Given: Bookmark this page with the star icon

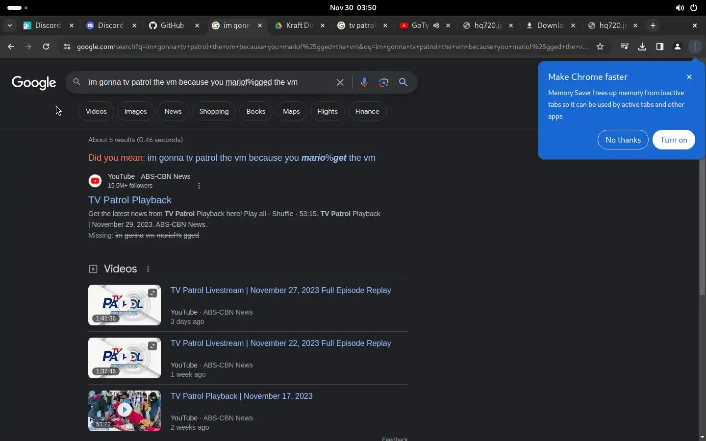Looking at the screenshot, I should [x=600, y=47].
